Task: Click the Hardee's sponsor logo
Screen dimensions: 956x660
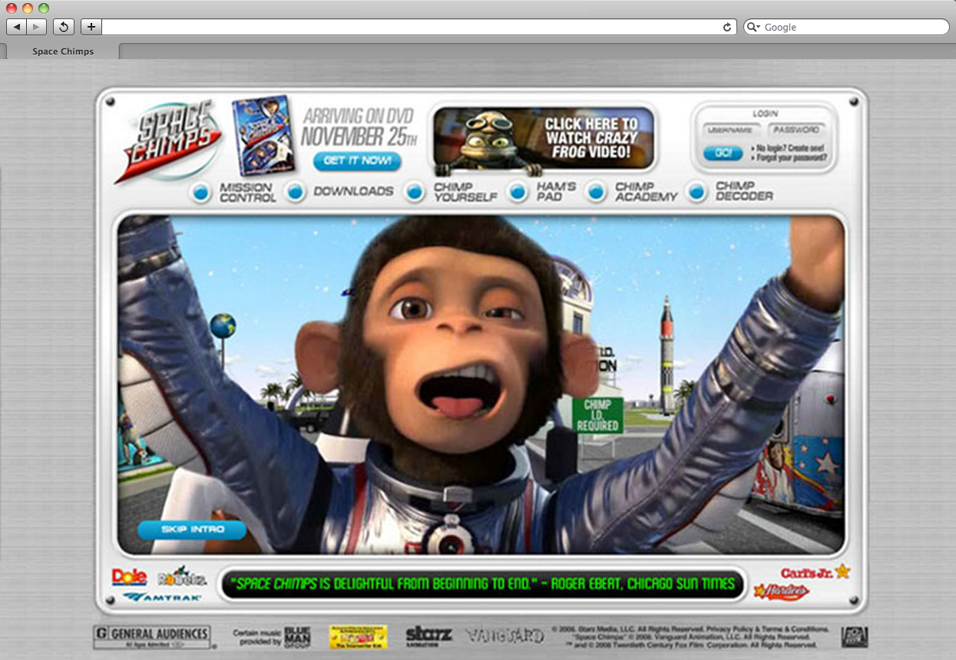Action: coord(781,592)
